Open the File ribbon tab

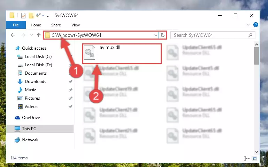16,25
